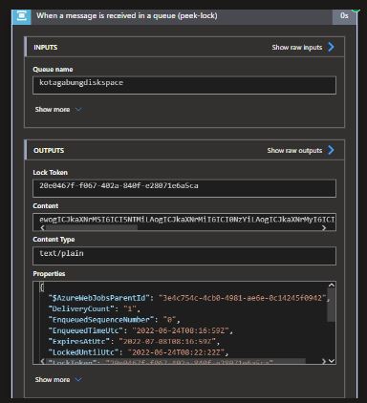Click the Content field horizontal scrollbar thumb

92,227
